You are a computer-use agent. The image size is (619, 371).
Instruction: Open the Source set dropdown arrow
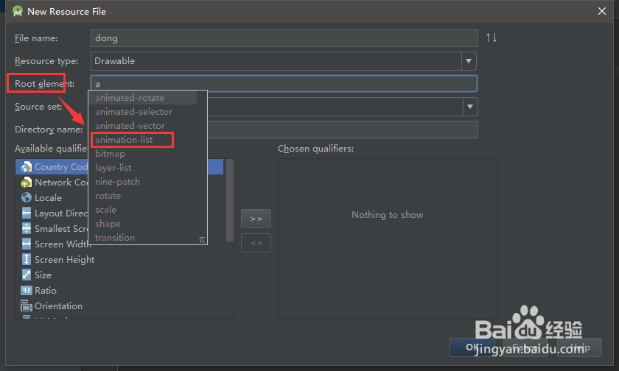[470, 107]
